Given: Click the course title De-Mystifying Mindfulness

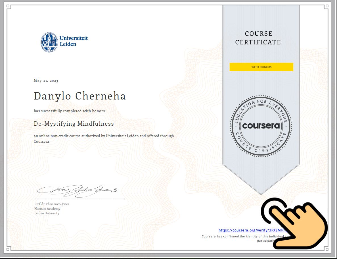Looking at the screenshot, I should click(x=74, y=124).
